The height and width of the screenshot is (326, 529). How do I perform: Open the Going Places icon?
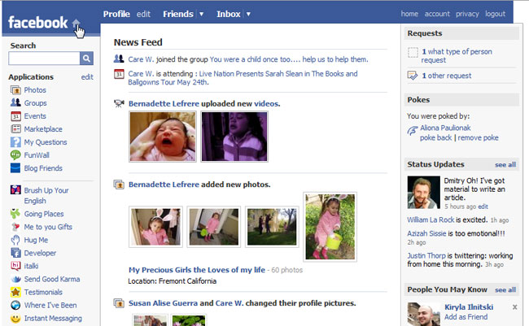click(15, 214)
